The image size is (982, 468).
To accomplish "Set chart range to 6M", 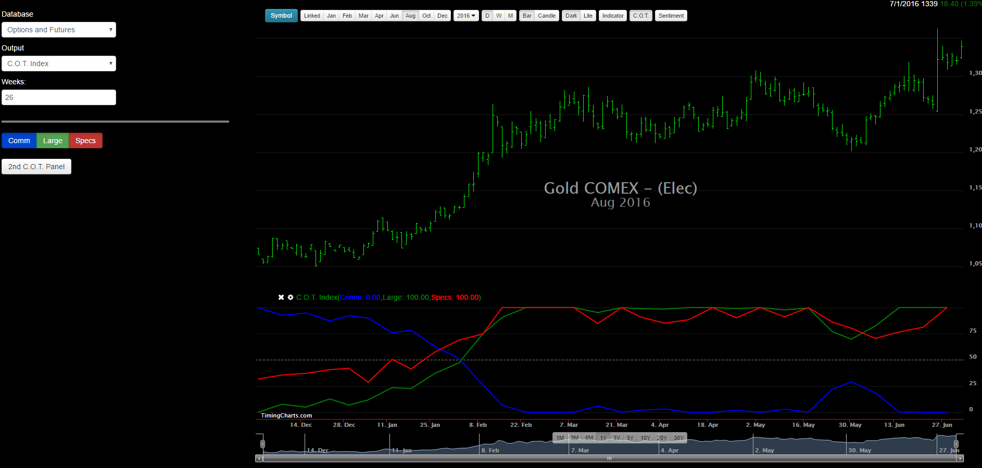I will 589,438.
